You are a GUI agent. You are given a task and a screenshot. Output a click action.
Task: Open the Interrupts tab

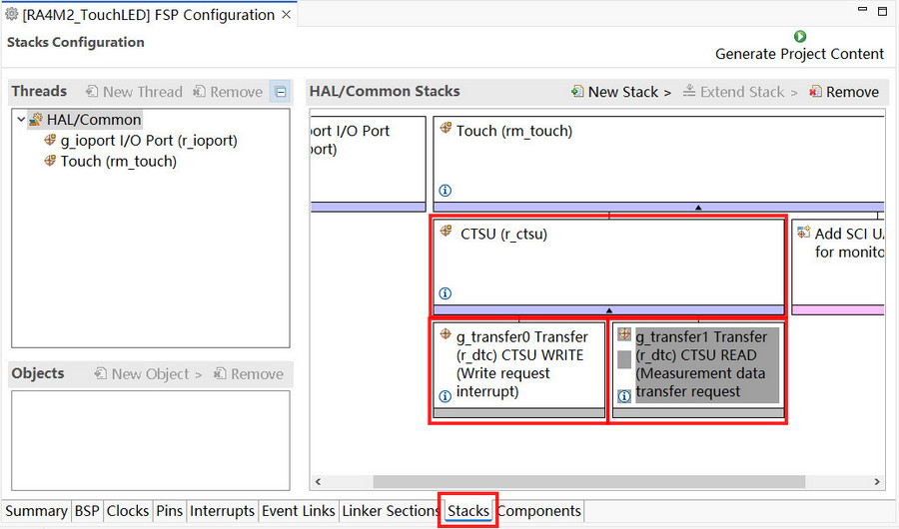coord(222,511)
